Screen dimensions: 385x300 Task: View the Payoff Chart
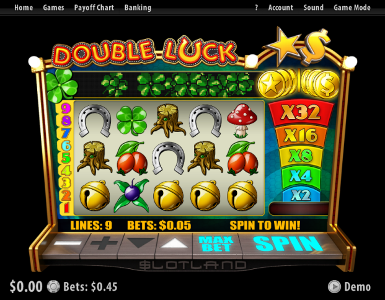94,7
